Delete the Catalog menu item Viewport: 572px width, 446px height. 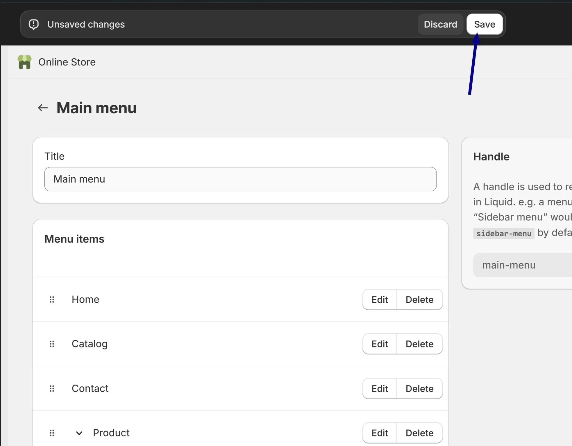coord(419,344)
